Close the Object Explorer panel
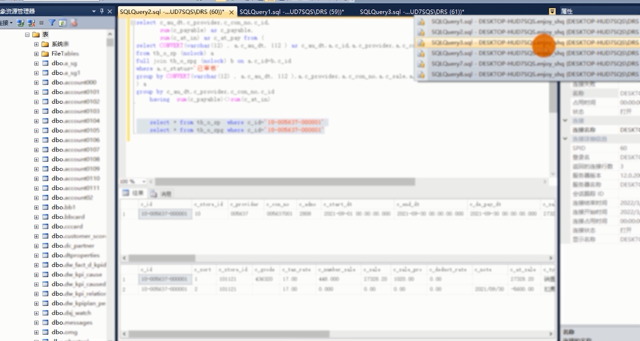The height and width of the screenshot is (341, 640). 110,11
